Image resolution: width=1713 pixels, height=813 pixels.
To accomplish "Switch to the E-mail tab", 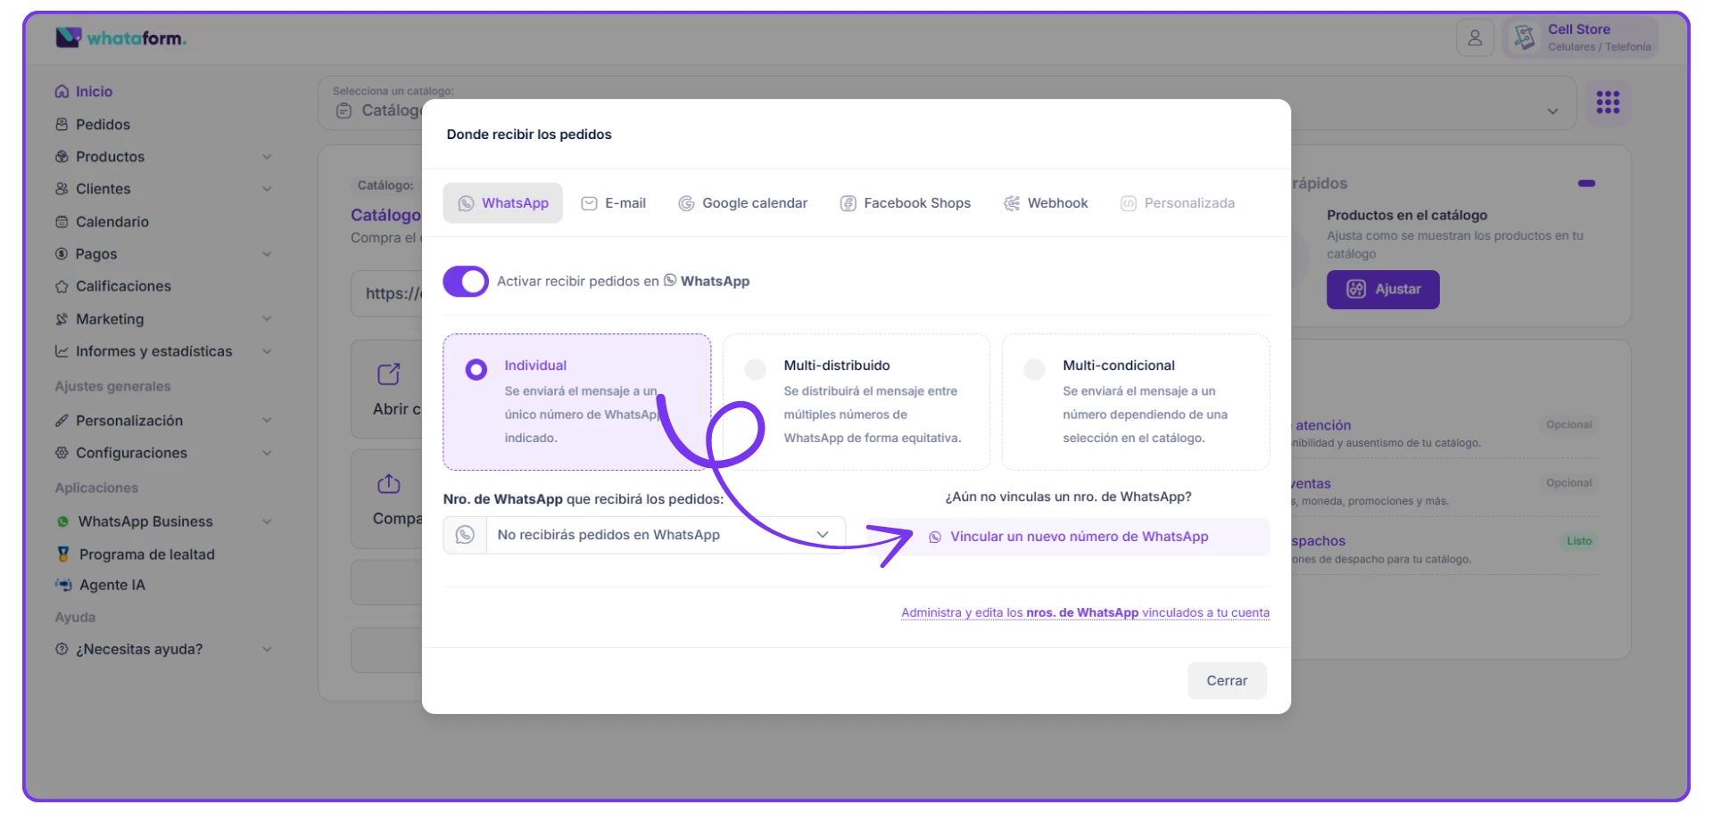I will pyautogui.click(x=614, y=203).
